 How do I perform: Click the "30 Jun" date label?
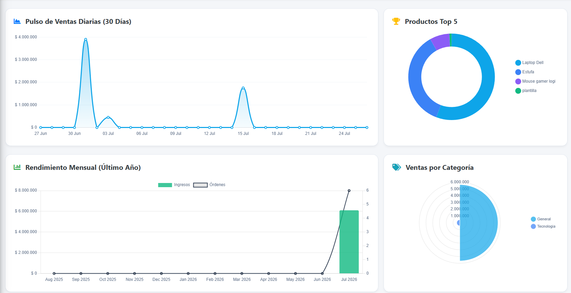(74, 134)
